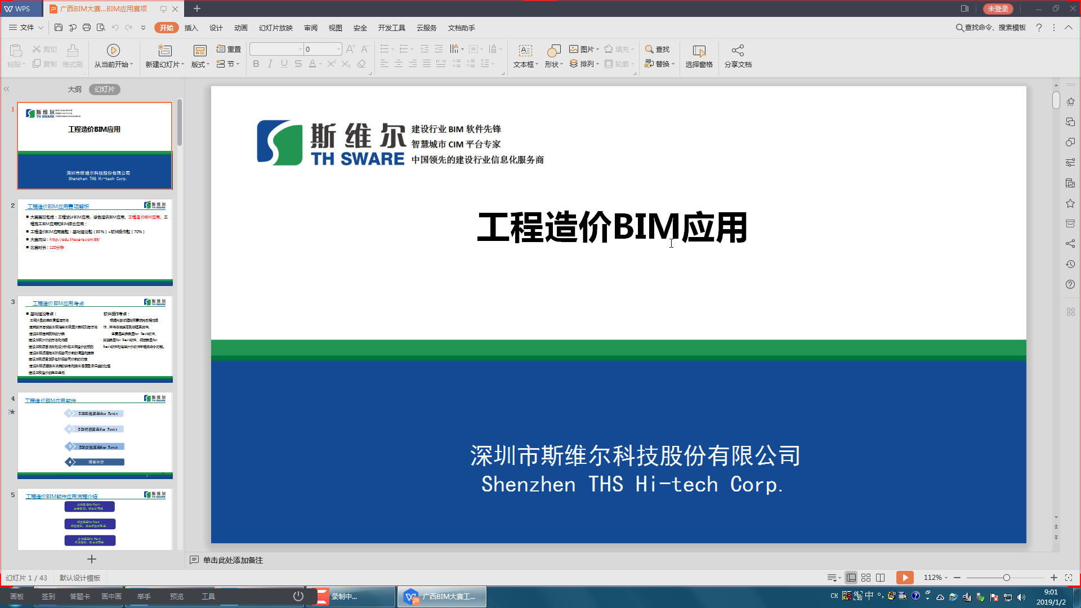
Task: Click the Redo arrow icon
Action: 129,28
